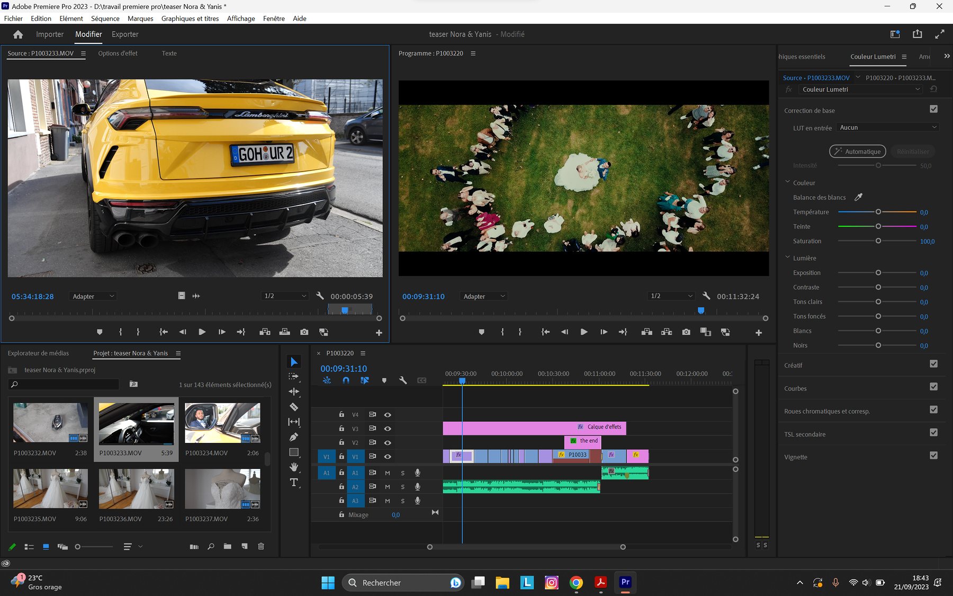953x596 pixels.
Task: Adjust the Exposition slider handle
Action: point(878,273)
